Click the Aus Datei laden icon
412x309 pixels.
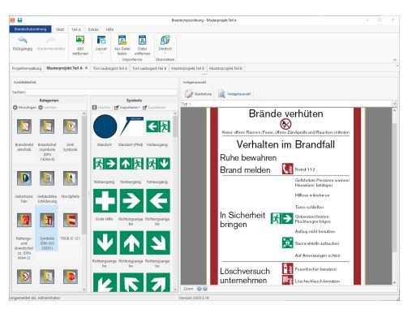pos(122,40)
